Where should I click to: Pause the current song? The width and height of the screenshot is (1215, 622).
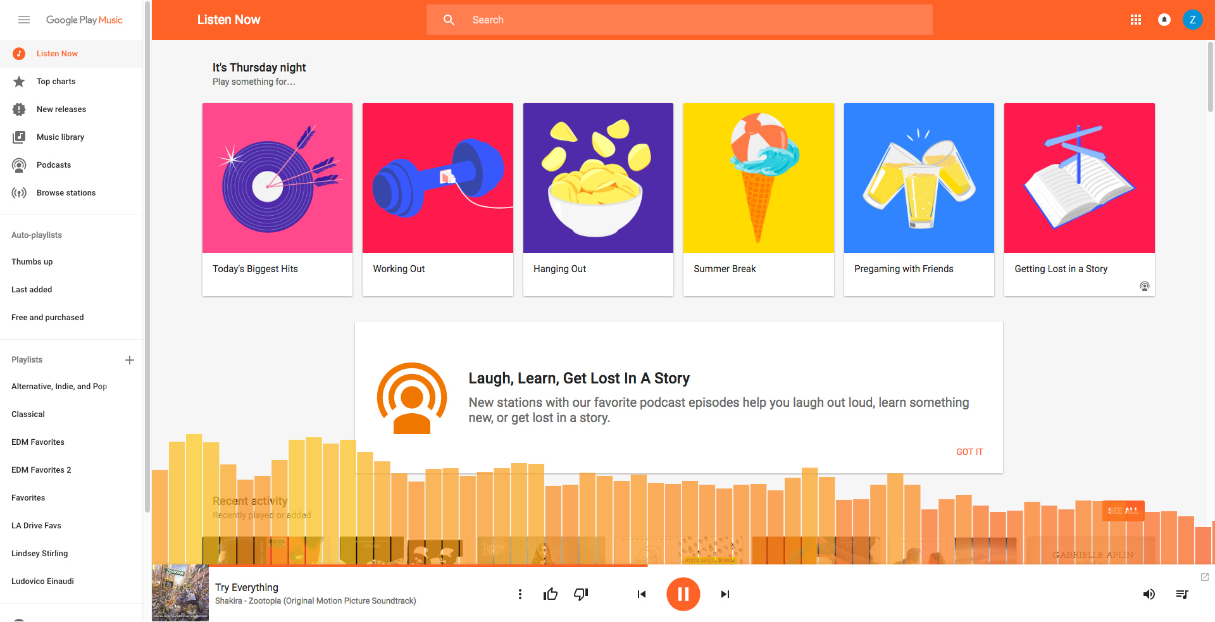point(683,594)
